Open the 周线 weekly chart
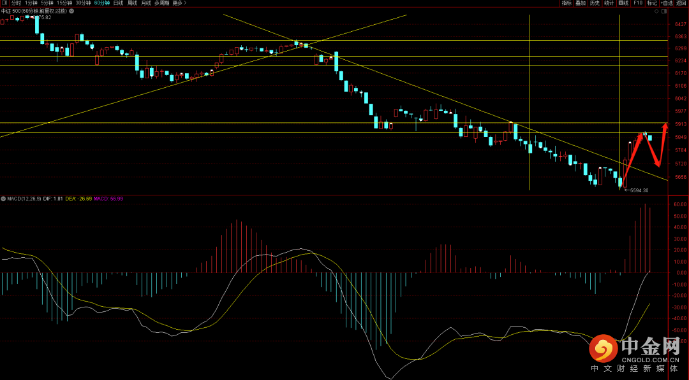This screenshot has height=380, width=689. pos(133,3)
